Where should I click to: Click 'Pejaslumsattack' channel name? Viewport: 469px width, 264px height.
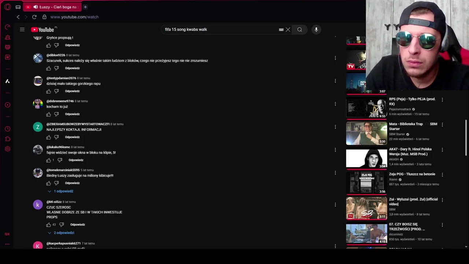pos(400,109)
